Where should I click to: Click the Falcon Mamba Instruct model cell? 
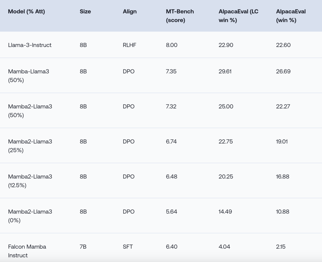pos(27,251)
